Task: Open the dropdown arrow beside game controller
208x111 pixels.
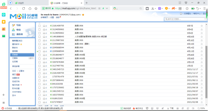Action: pyautogui.click(x=176, y=9)
